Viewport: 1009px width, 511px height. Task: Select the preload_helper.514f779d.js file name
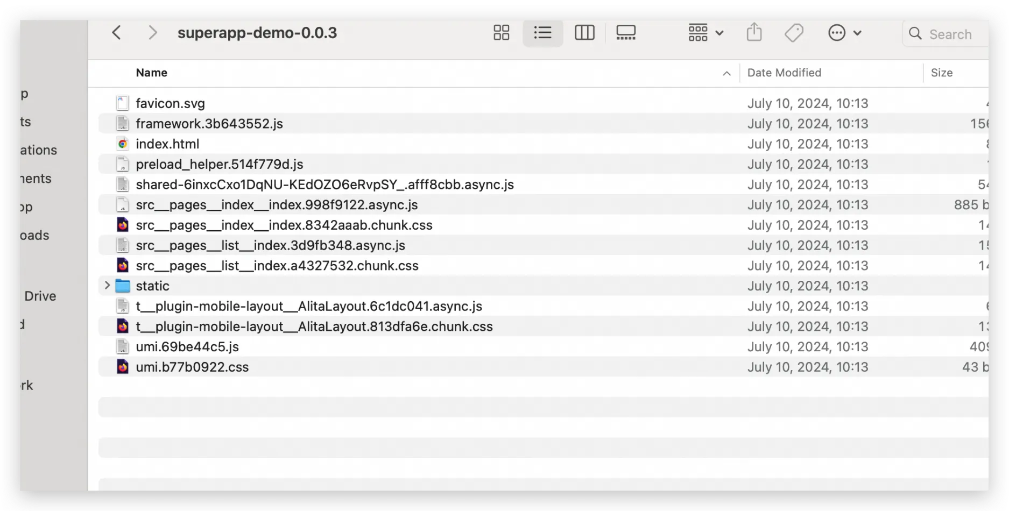(220, 164)
